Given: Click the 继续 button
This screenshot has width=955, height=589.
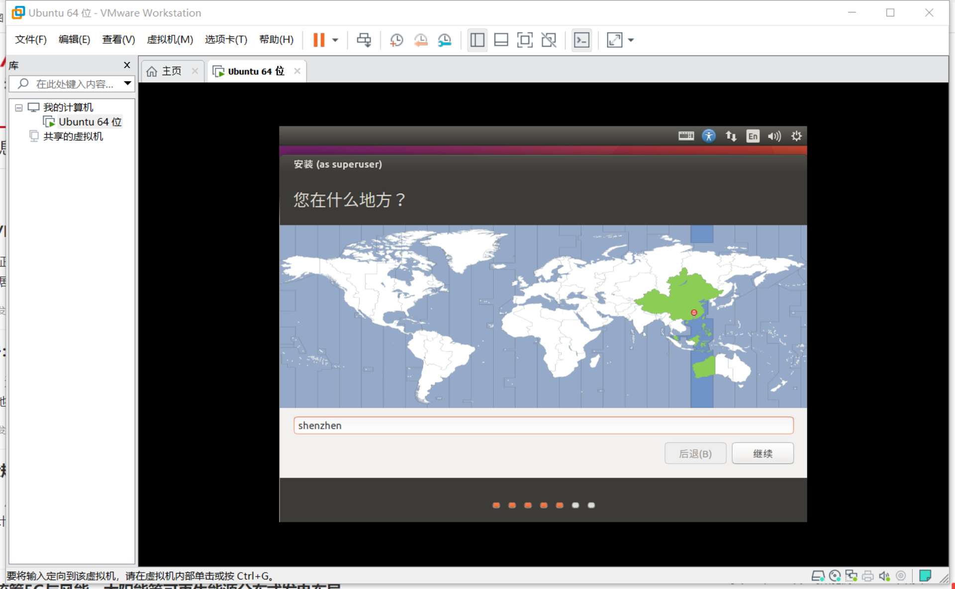Looking at the screenshot, I should tap(762, 453).
